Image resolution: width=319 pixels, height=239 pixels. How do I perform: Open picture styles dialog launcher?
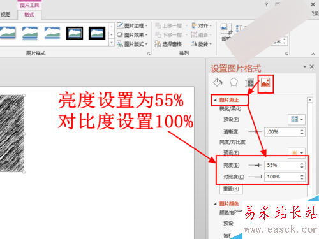click(x=149, y=54)
